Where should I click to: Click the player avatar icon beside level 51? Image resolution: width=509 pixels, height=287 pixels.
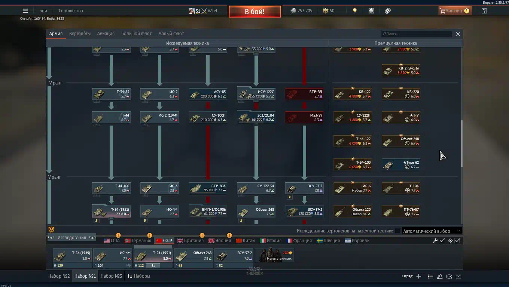click(x=192, y=11)
